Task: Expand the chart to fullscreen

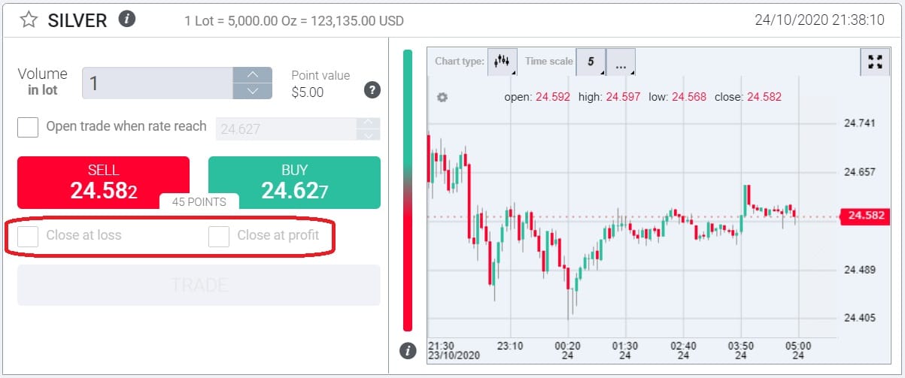Action: point(874,62)
